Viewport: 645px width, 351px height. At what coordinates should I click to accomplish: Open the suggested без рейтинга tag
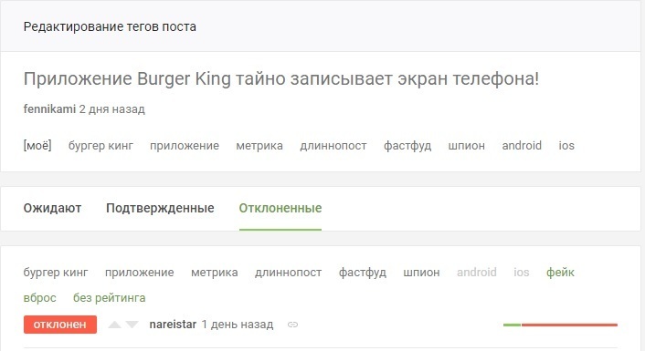coord(109,297)
